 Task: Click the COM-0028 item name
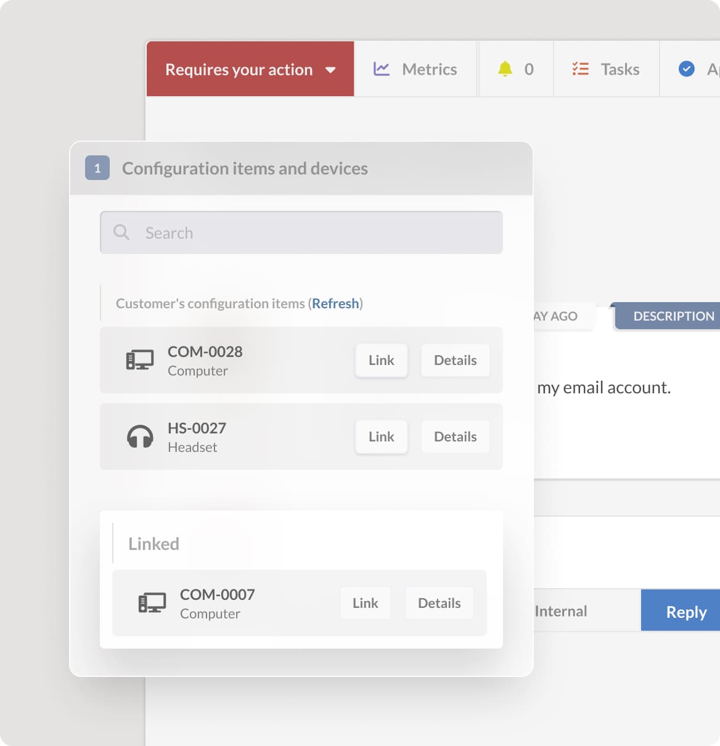[x=205, y=351]
